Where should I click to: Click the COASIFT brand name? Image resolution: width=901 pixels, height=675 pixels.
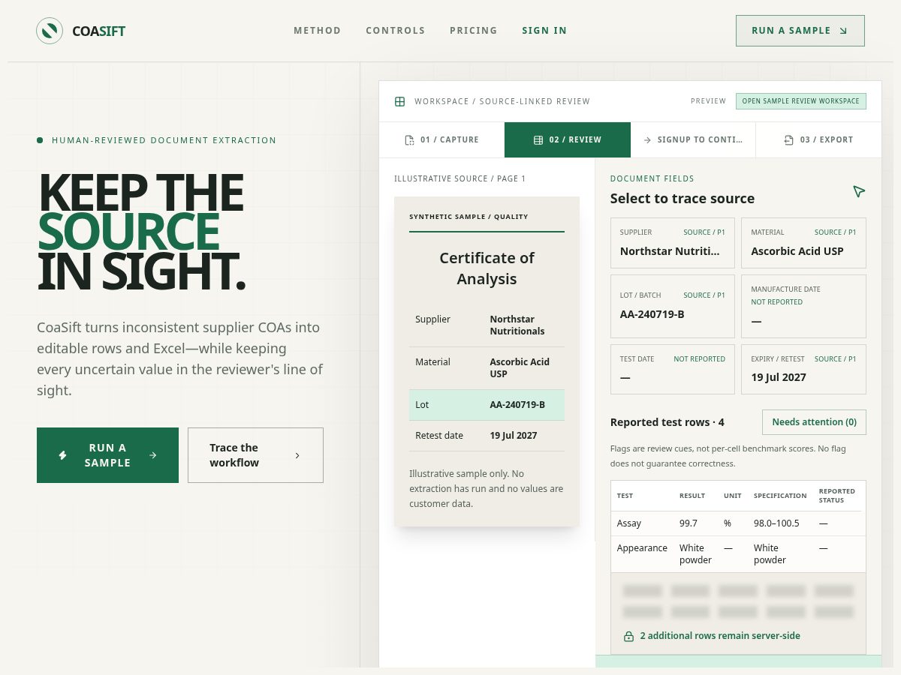coord(98,31)
